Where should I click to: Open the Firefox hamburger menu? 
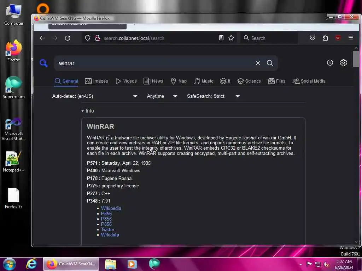[x=351, y=37]
